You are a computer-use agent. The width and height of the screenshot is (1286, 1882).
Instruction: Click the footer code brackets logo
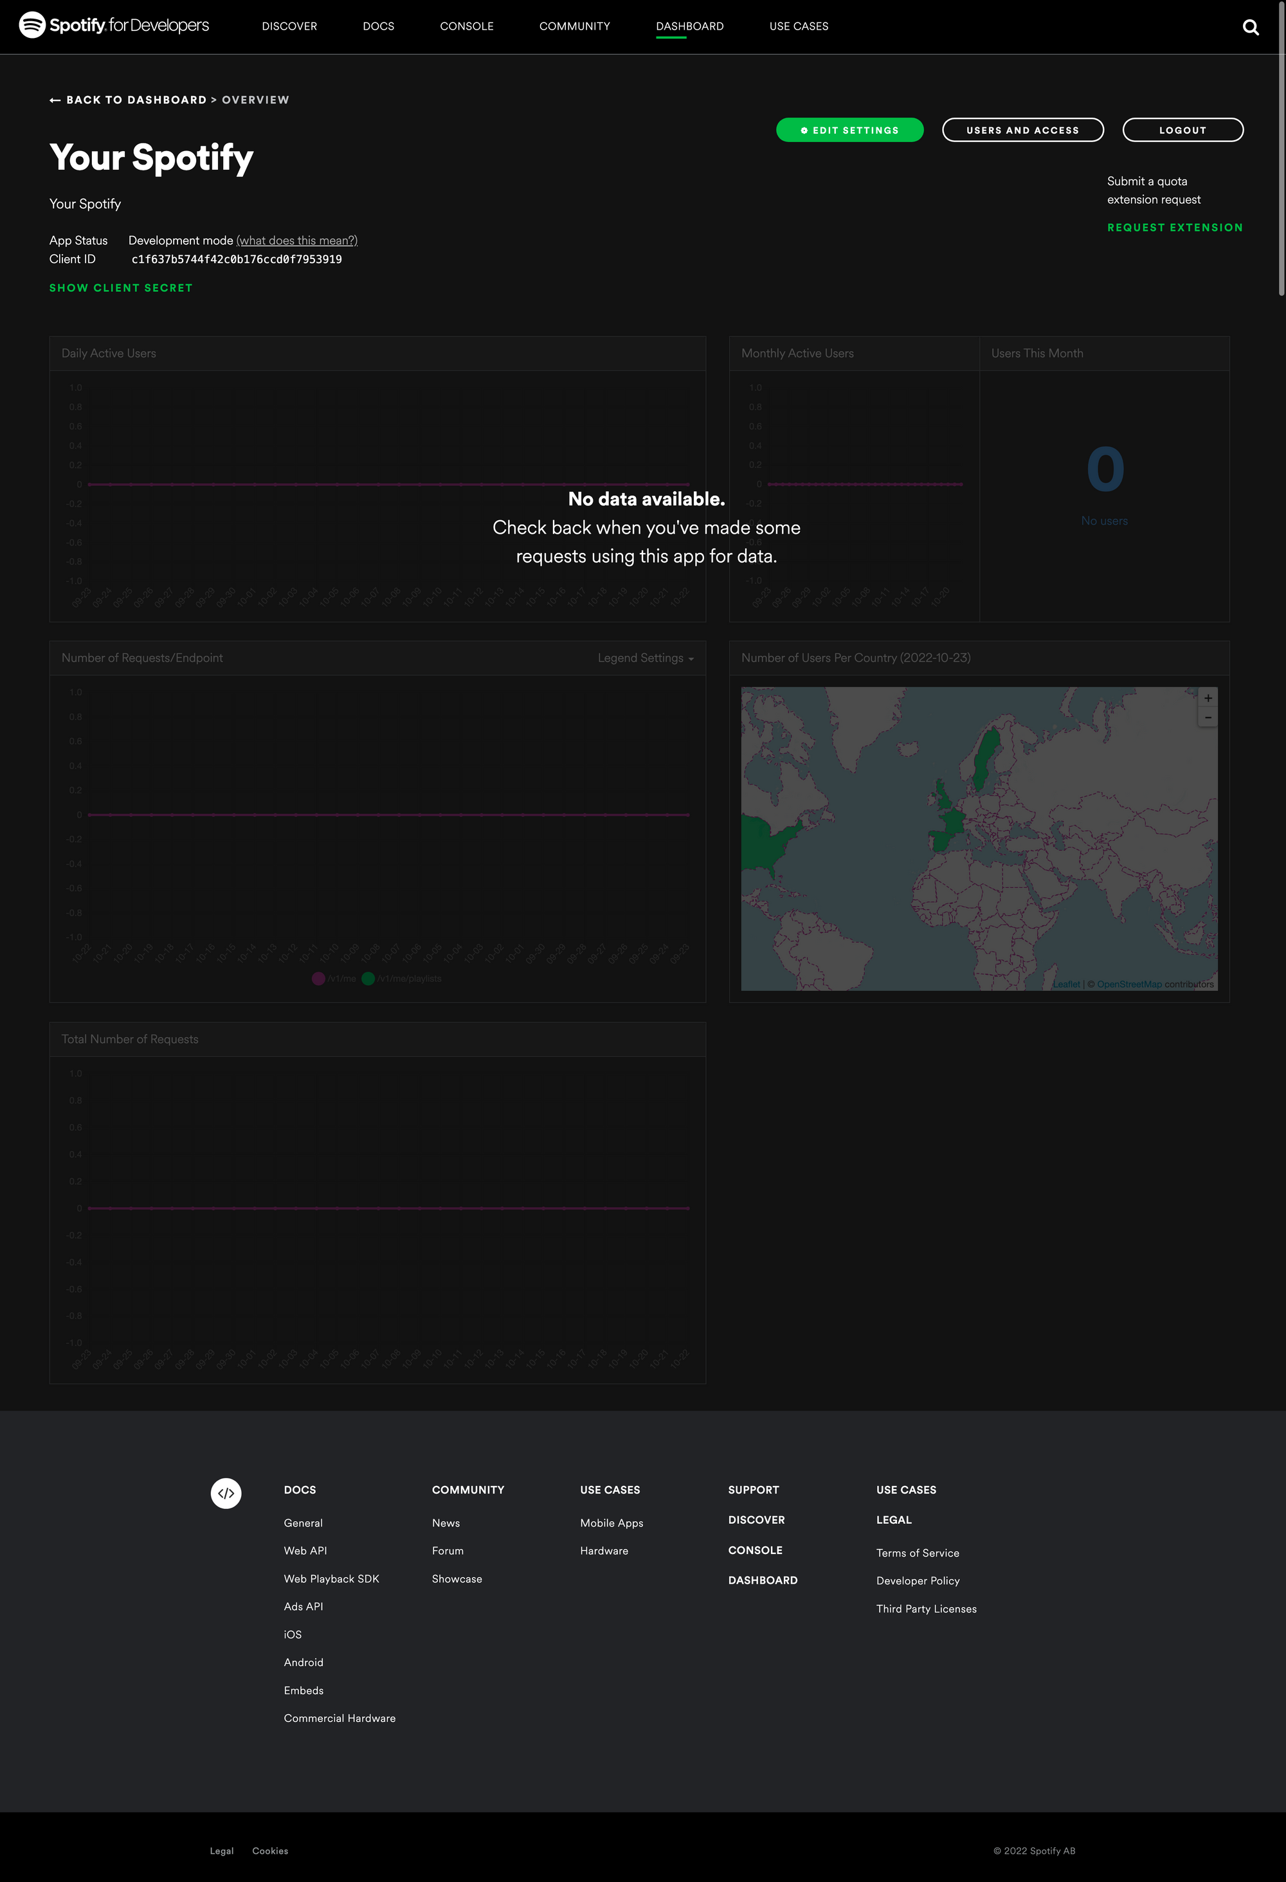point(226,1493)
